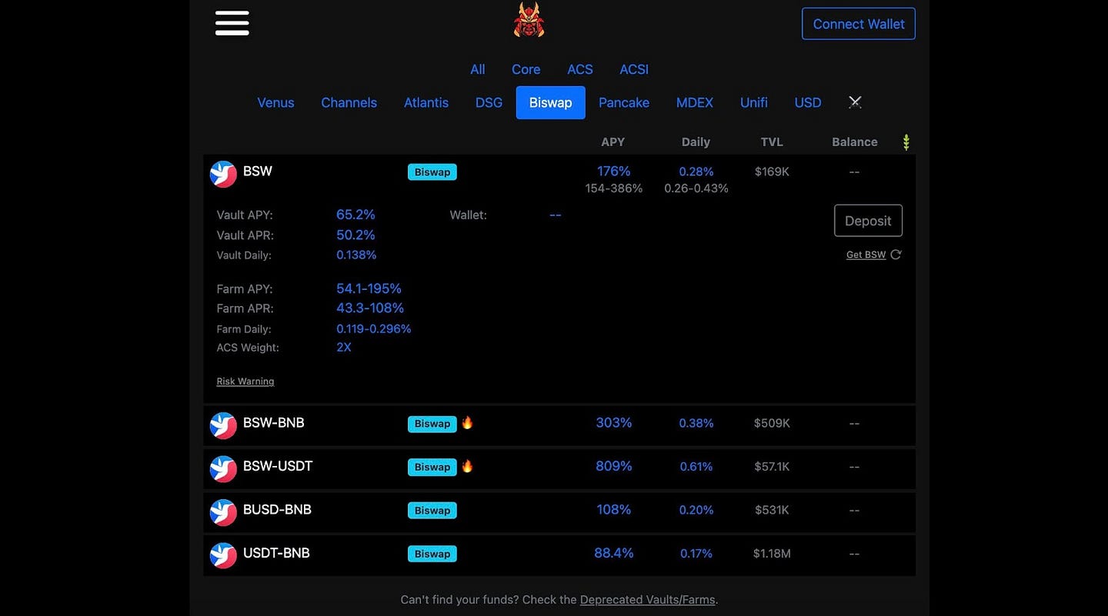Switch to the Channels tab

tap(349, 102)
